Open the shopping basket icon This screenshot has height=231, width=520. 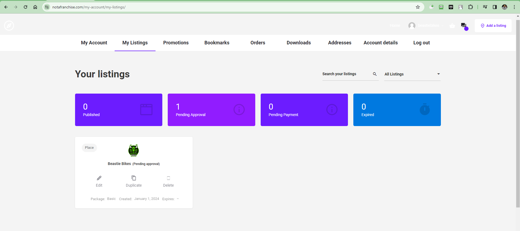click(452, 26)
